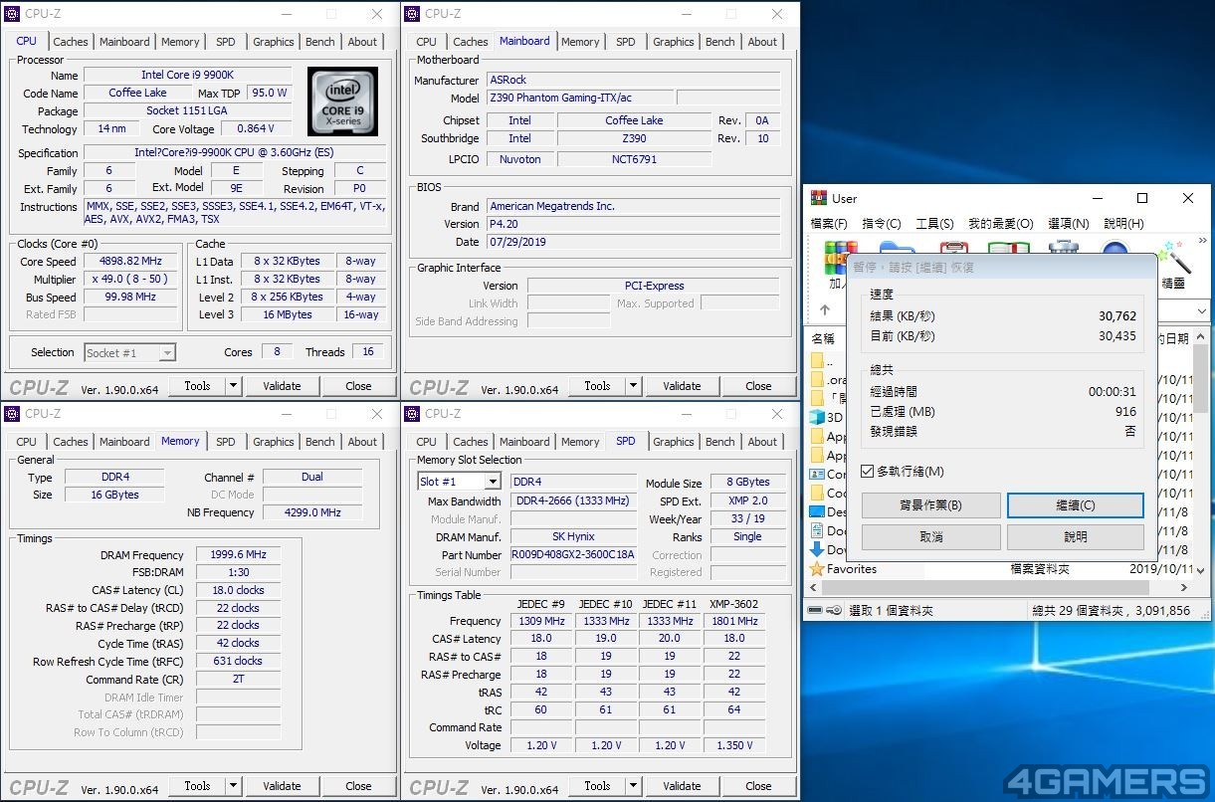Click the CPU-Z icon in the Memory window title bar
This screenshot has height=802, width=1215.
[x=13, y=414]
